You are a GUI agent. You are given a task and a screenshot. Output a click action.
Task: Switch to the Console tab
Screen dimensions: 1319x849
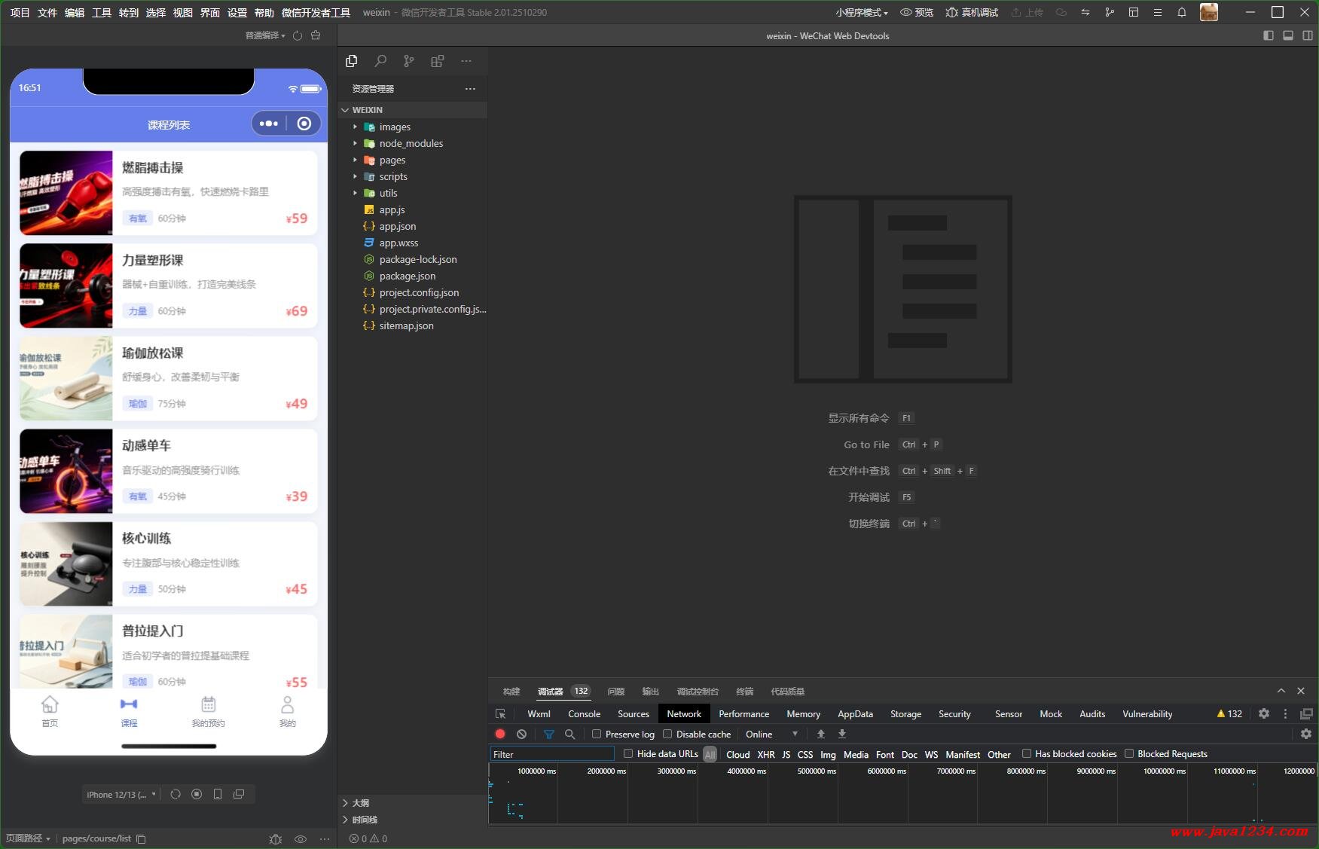pos(585,714)
